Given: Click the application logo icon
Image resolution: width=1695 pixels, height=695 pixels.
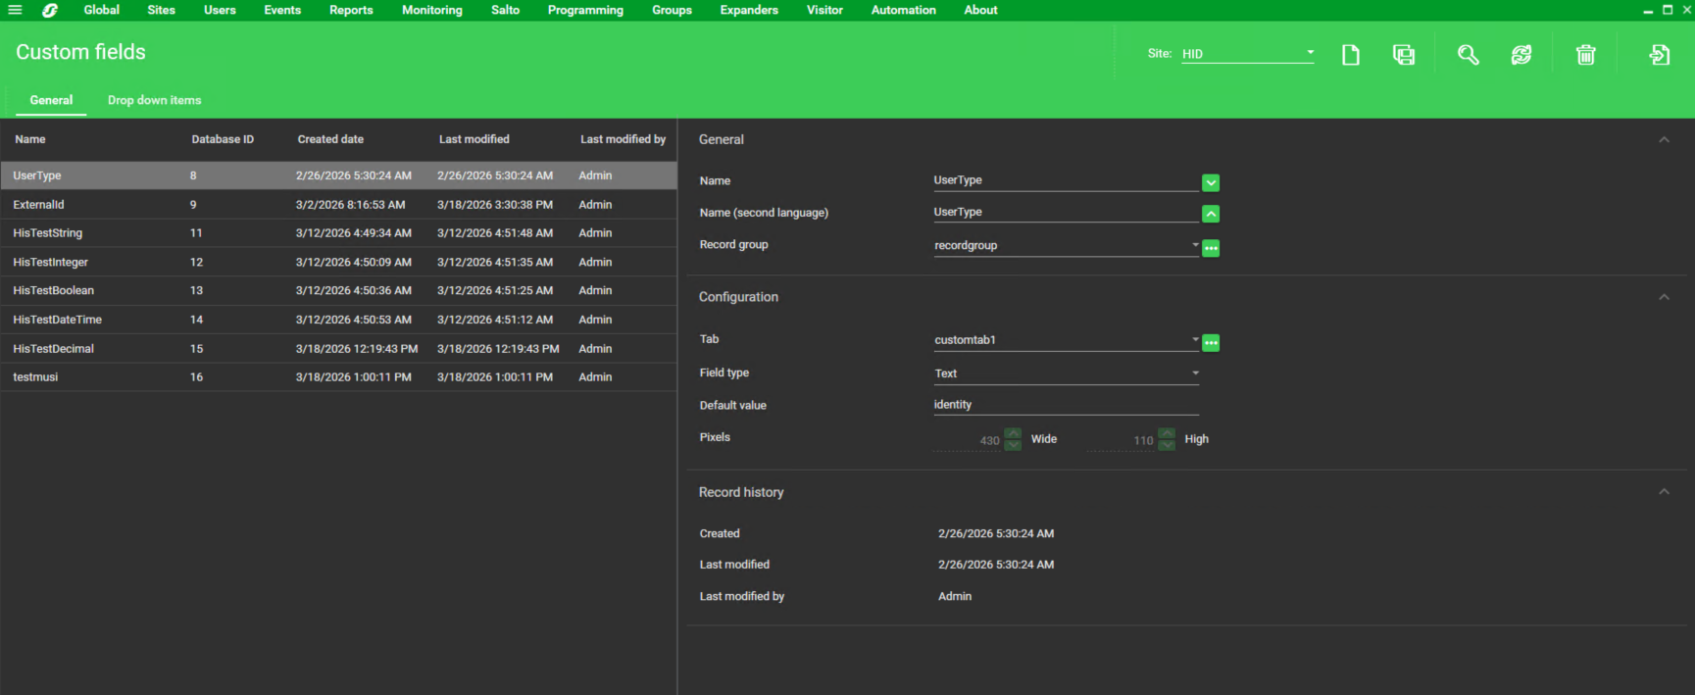Looking at the screenshot, I should [x=50, y=10].
